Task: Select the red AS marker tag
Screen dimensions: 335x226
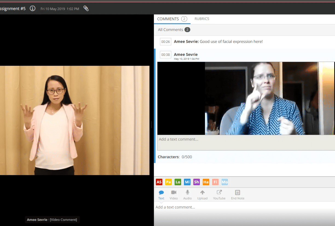Action: (159, 182)
